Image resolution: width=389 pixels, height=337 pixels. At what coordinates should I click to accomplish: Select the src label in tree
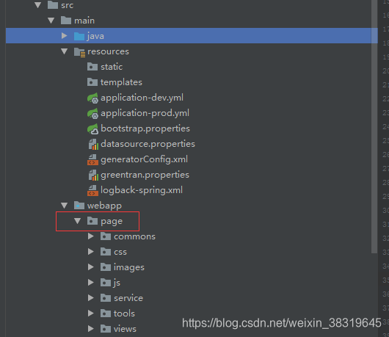pyautogui.click(x=68, y=5)
